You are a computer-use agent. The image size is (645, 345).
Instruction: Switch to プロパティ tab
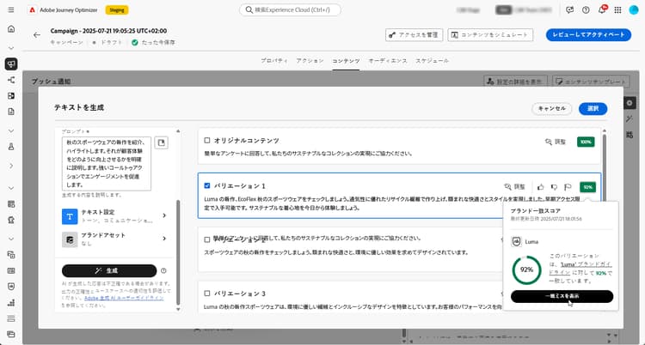[x=274, y=60]
